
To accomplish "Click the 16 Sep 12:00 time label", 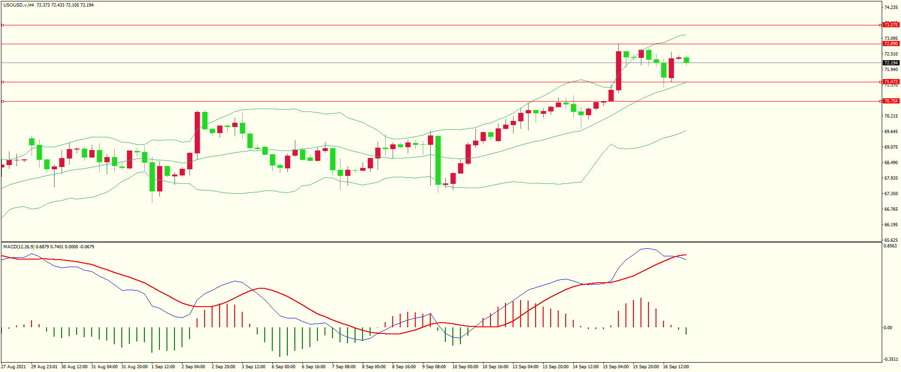I will [x=676, y=367].
